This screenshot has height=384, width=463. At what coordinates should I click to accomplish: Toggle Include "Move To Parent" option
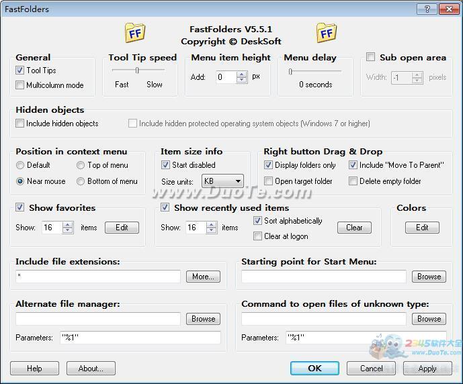tap(353, 165)
